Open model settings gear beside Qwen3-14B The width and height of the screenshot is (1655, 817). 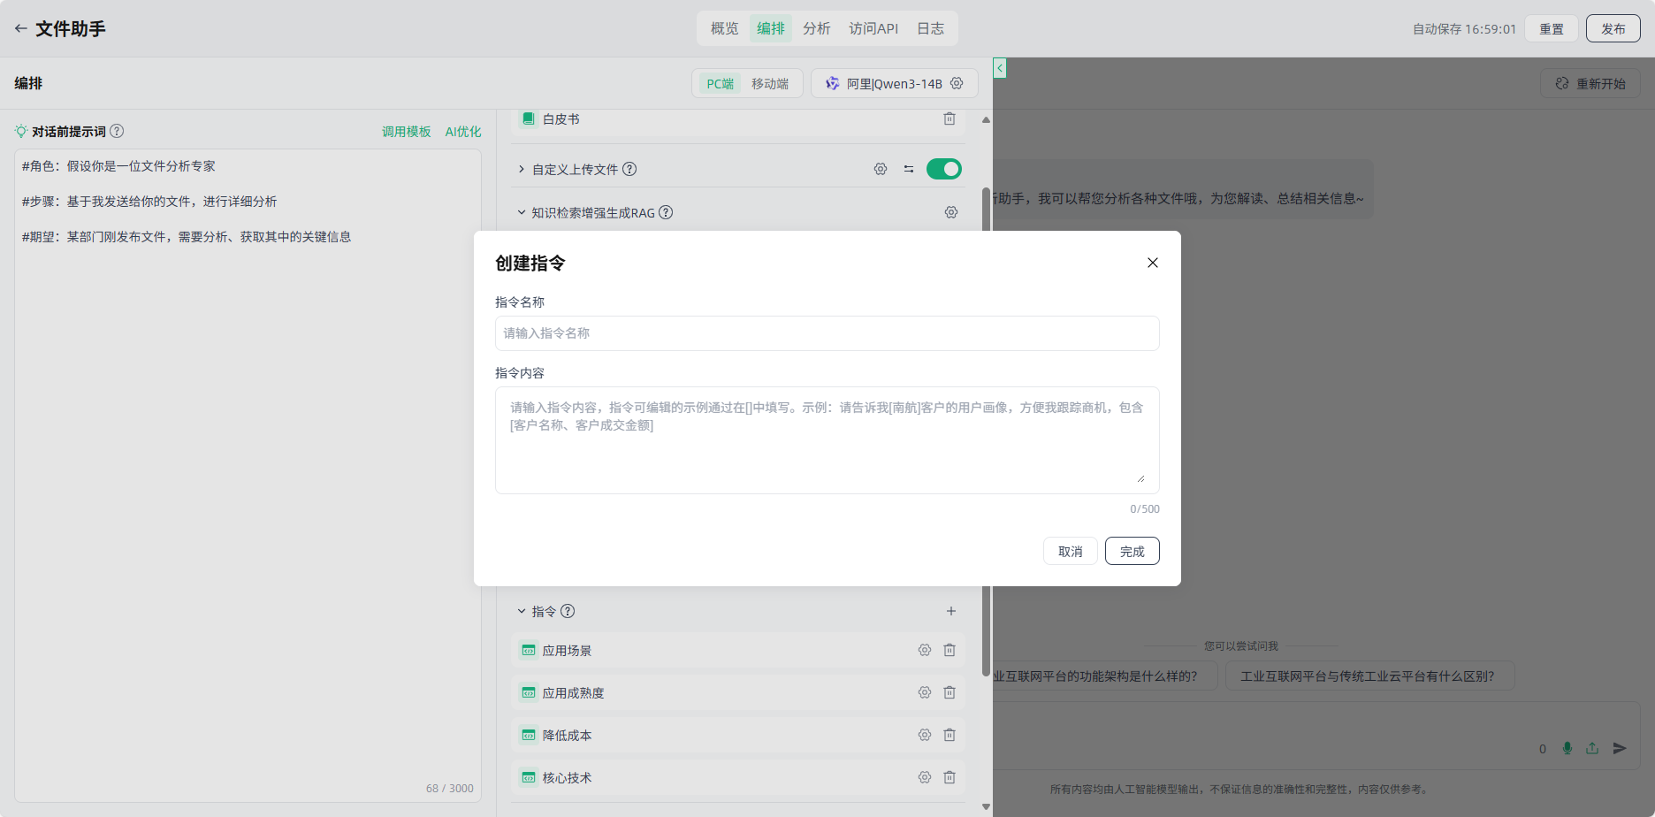[x=957, y=83]
